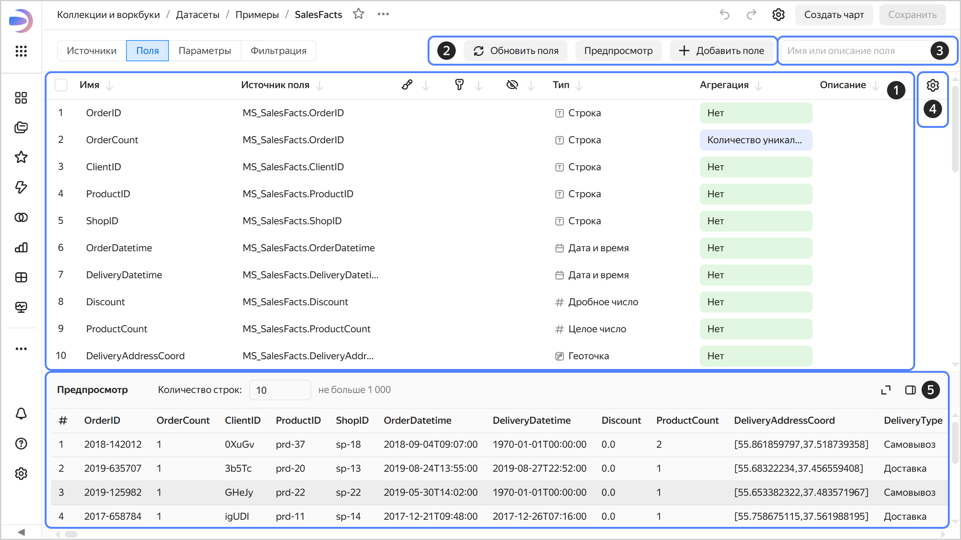The image size is (961, 540).
Task: Open the ellipsis menu next to SalesFacts
Action: click(x=383, y=14)
